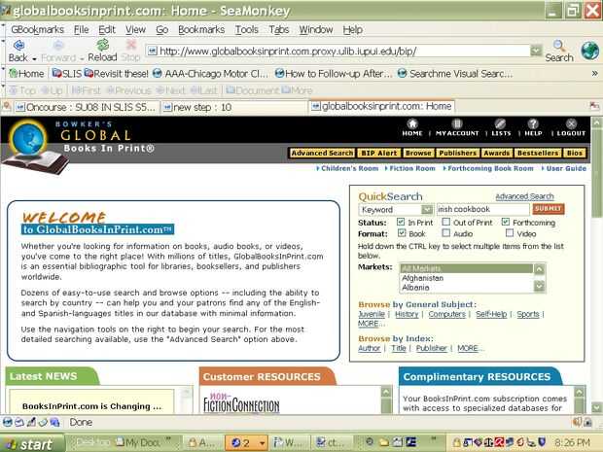Click the Windows start button
This screenshot has width=603, height=452.
click(32, 444)
